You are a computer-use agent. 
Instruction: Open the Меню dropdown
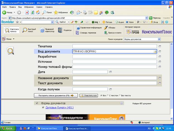click(8, 39)
